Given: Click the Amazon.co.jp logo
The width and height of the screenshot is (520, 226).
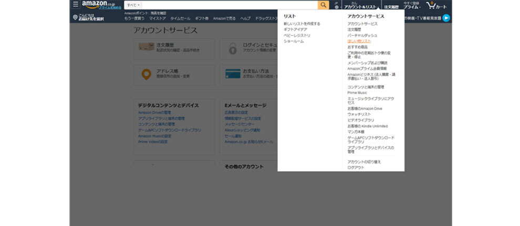Looking at the screenshot, I should click(x=98, y=3).
